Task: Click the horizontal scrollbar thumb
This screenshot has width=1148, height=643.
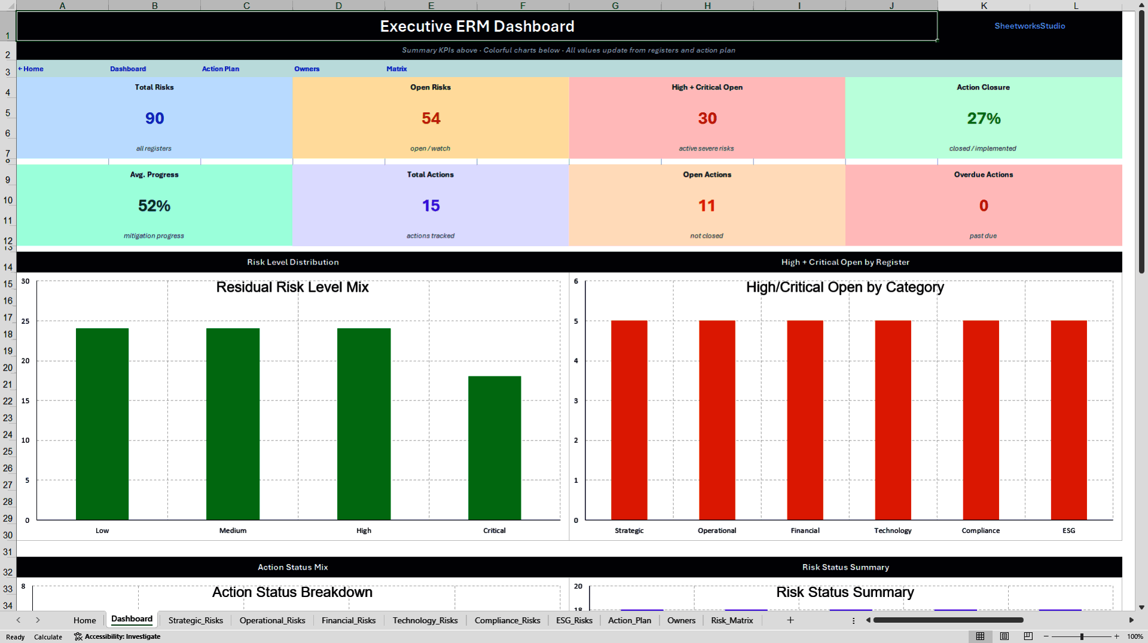Action: (948, 620)
